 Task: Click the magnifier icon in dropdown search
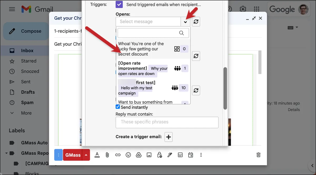[x=181, y=33]
